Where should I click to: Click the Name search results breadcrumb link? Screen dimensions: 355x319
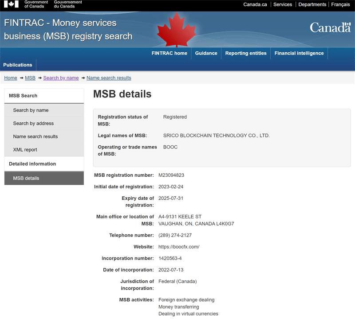[x=109, y=78]
